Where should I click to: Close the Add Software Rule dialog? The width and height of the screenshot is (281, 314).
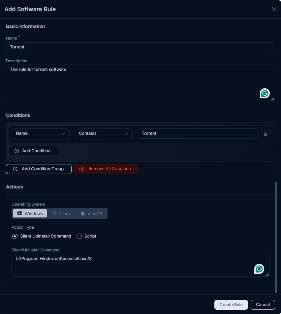pos(274,9)
